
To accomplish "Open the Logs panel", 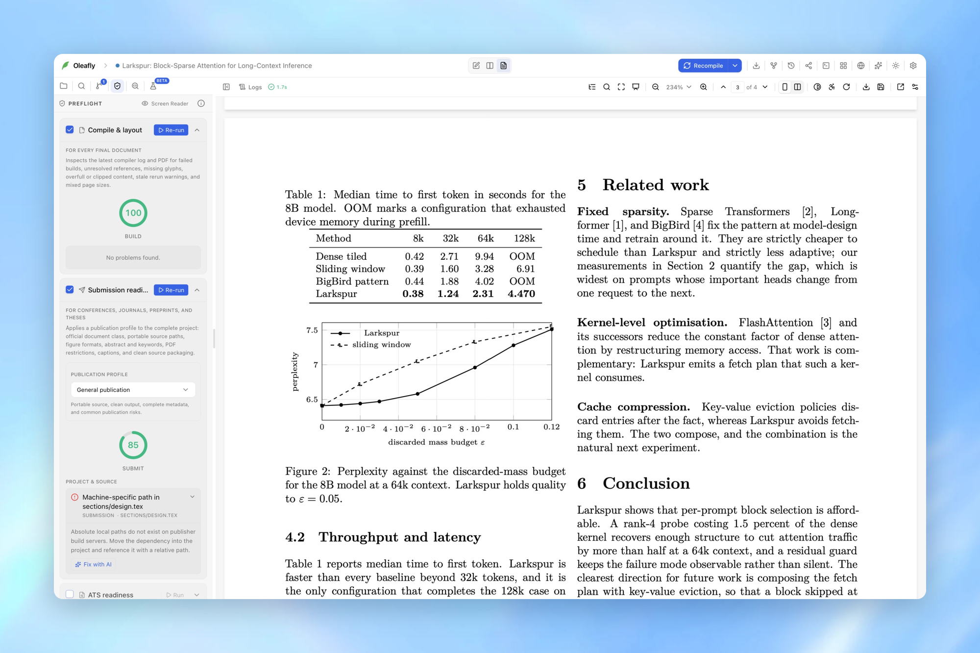I will click(x=250, y=87).
